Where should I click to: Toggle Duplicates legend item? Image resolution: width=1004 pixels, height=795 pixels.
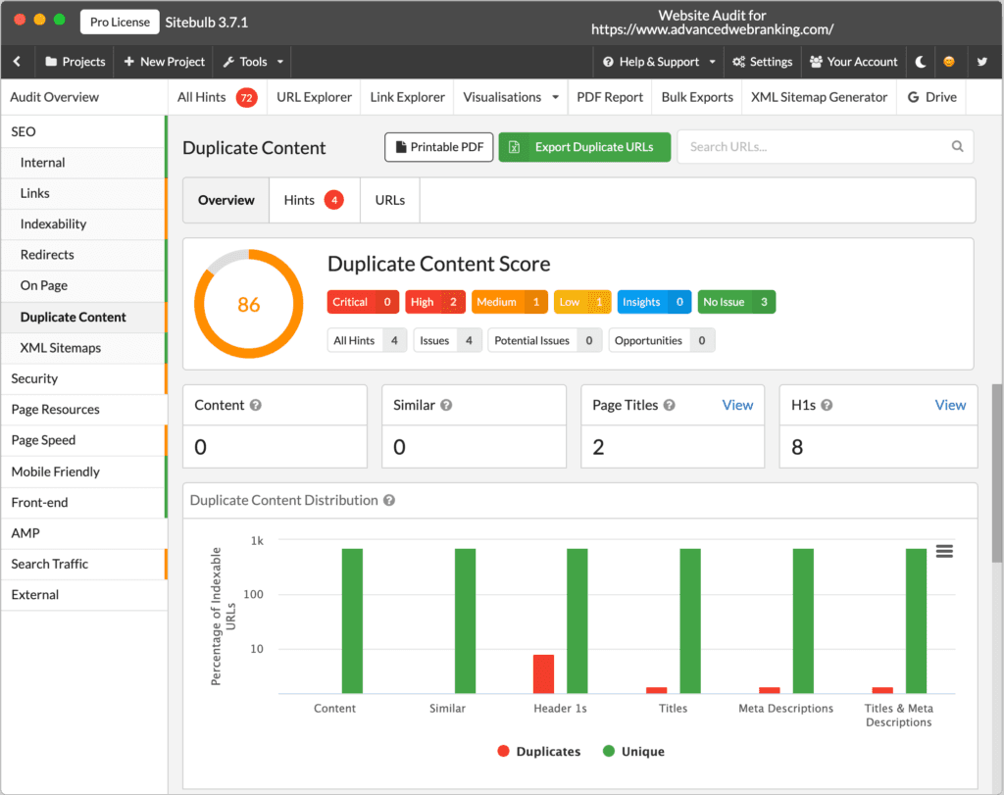click(539, 752)
